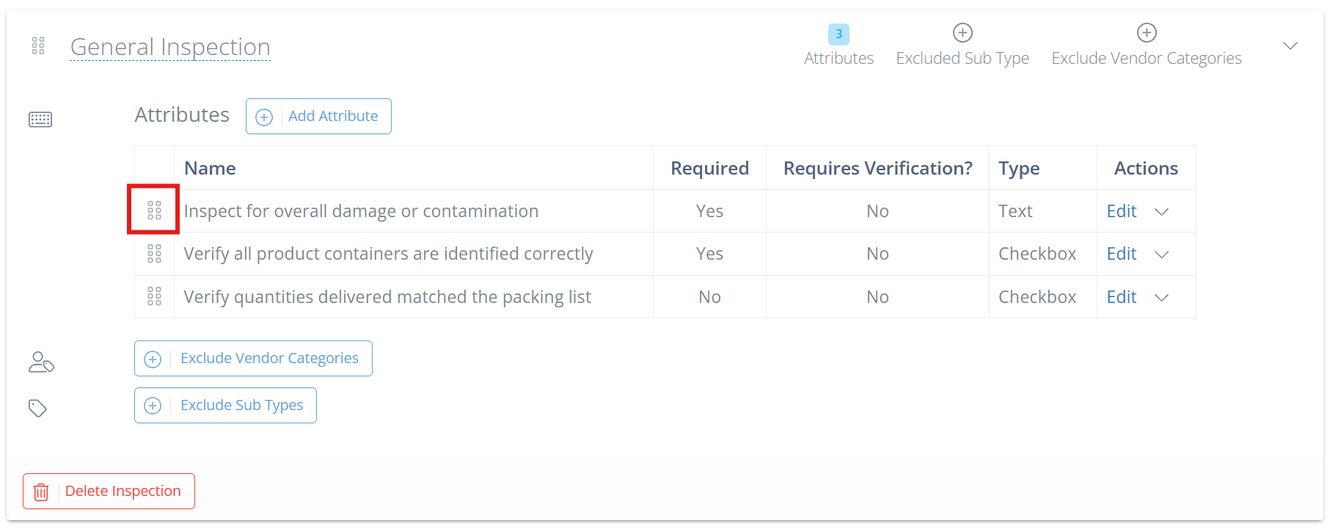Click the keyboard icon beside Attributes
The height and width of the screenshot is (529, 1330).
coord(40,120)
